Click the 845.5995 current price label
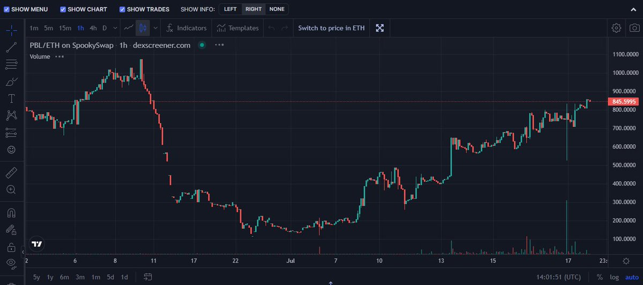 (623, 102)
